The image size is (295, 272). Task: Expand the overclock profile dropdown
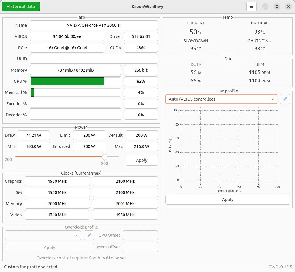click(43, 235)
